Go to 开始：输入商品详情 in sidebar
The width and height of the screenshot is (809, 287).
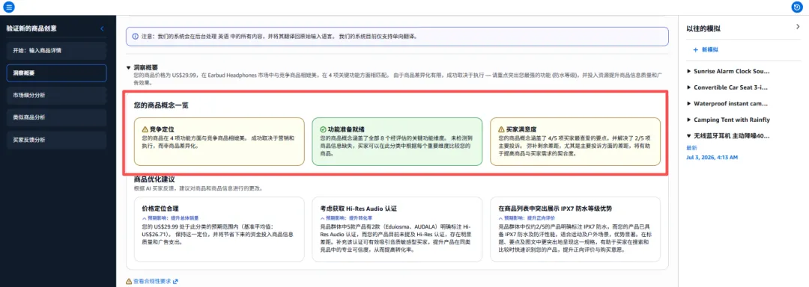point(56,50)
